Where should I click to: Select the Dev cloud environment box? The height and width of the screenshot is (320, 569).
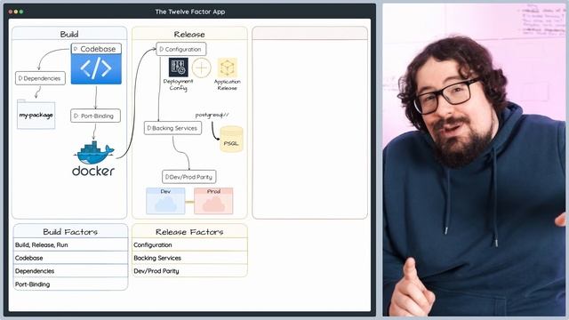tap(165, 201)
